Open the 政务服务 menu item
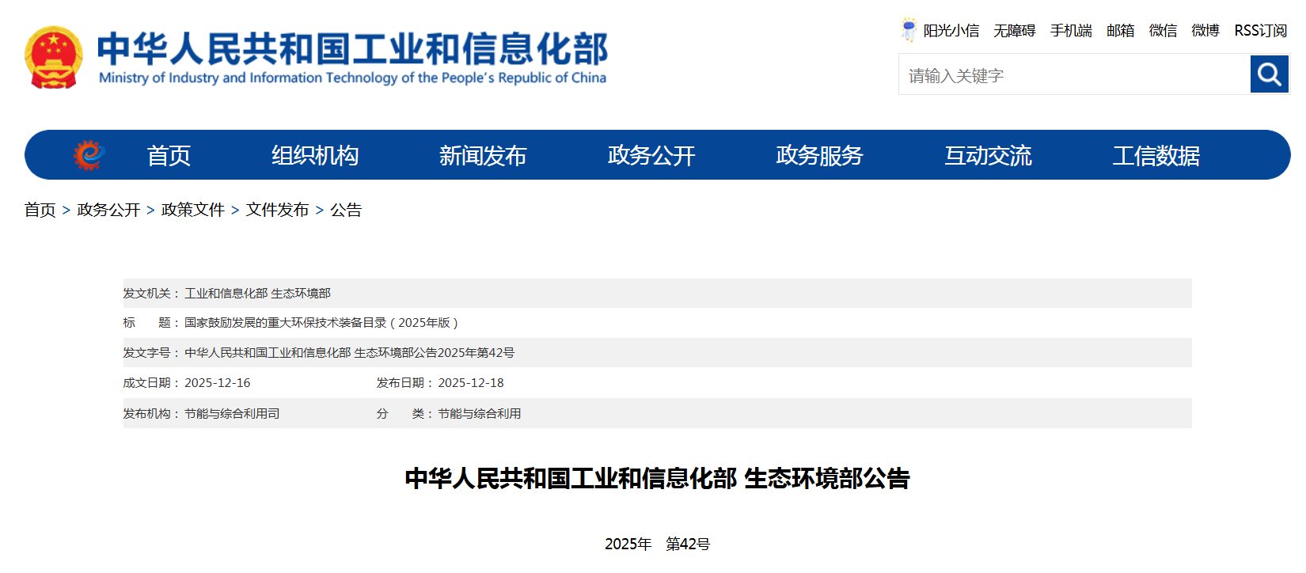 pyautogui.click(x=819, y=156)
